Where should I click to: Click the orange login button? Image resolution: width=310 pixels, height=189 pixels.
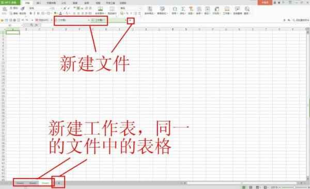pyautogui.click(x=265, y=3)
